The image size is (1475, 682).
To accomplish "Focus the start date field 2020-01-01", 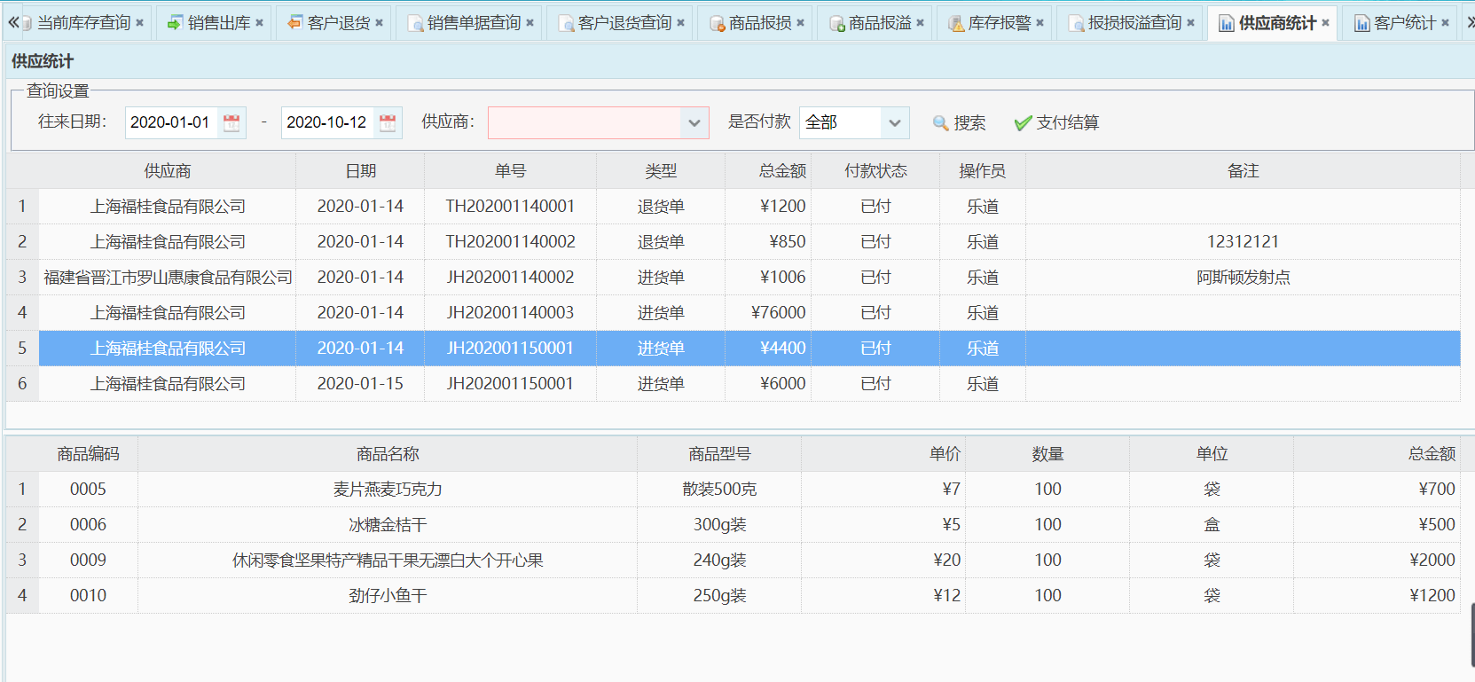I will tap(171, 122).
